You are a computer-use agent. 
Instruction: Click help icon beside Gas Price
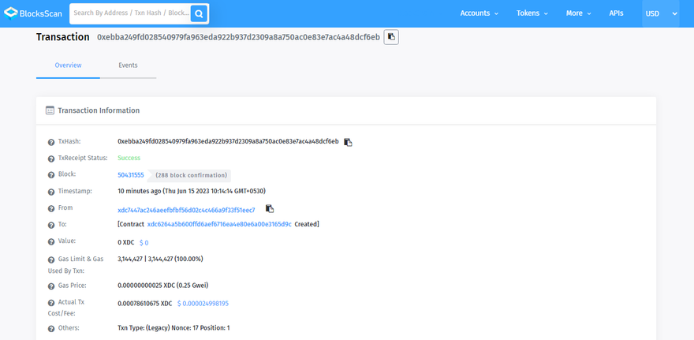51,286
